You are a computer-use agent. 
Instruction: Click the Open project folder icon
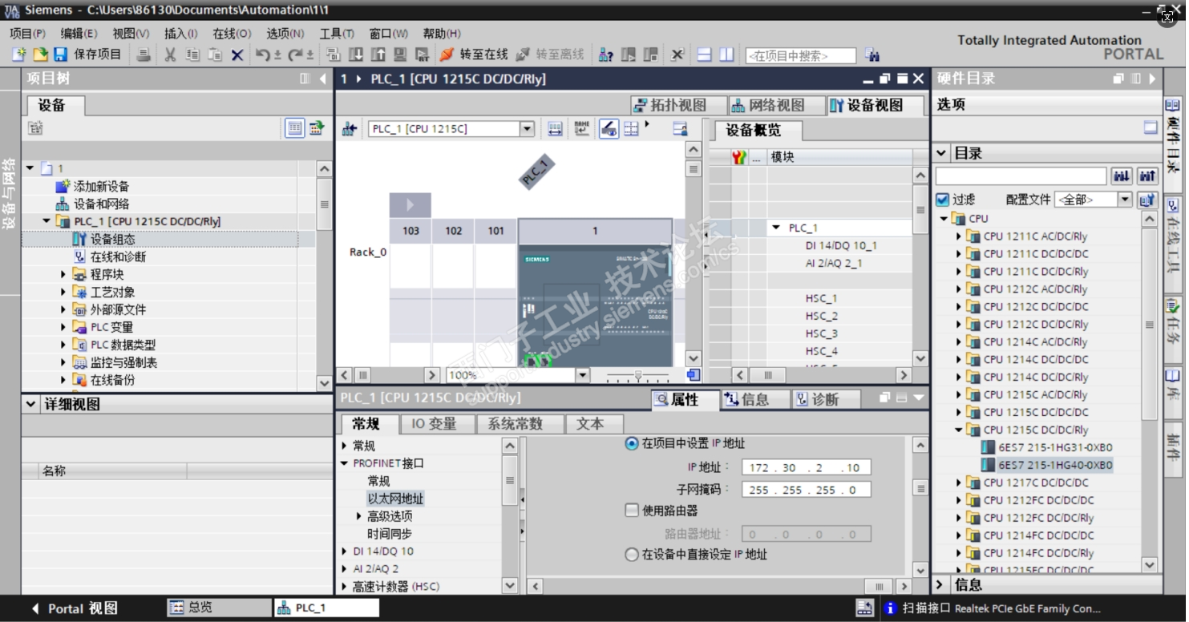click(x=40, y=55)
